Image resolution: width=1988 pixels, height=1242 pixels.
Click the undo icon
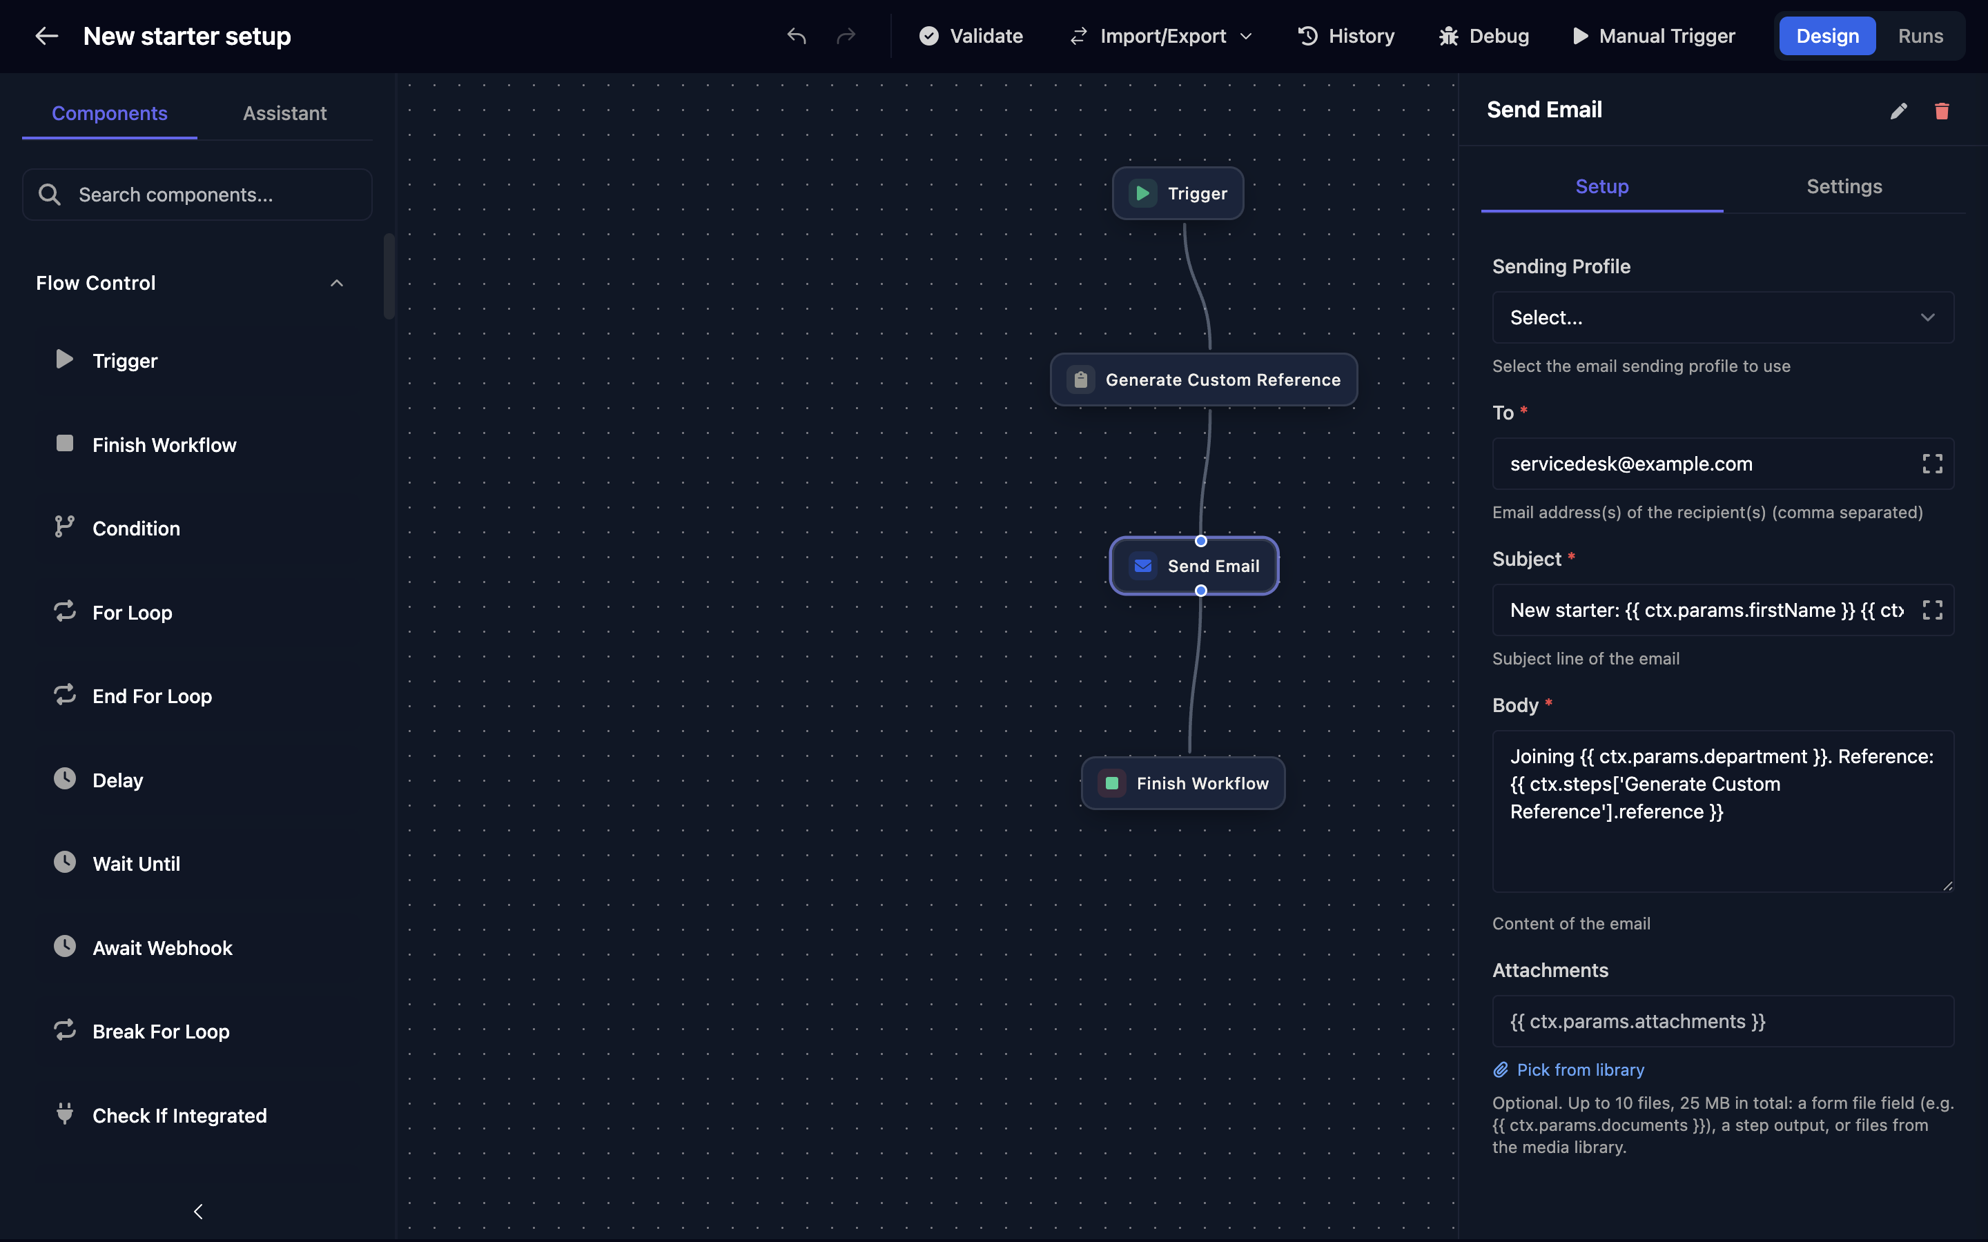[796, 36]
